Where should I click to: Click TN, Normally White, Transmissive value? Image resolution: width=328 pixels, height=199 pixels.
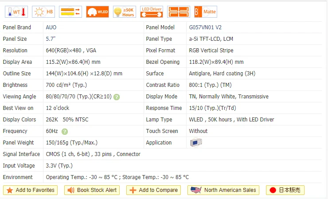coord(229,97)
